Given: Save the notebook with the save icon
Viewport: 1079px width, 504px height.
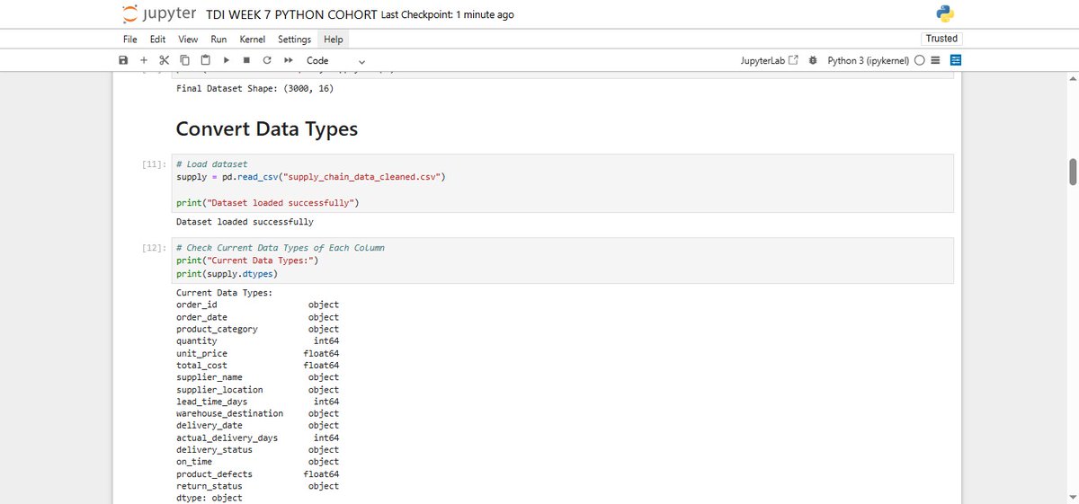Looking at the screenshot, I should (x=123, y=60).
